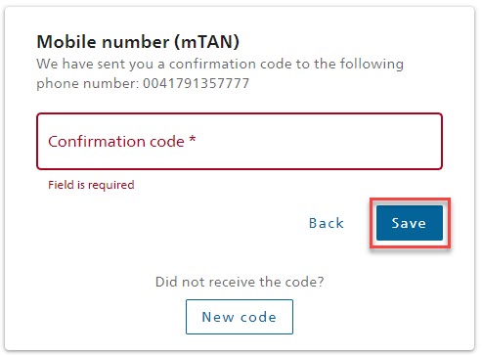The image size is (482, 355).
Task: Click the empty right side of the code field
Action: click(x=326, y=142)
